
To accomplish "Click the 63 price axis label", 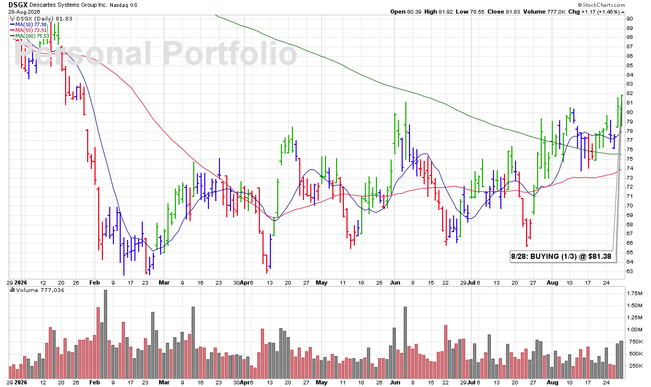I will 630,271.
